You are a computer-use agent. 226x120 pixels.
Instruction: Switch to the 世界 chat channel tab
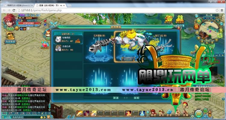[x=10, y=113]
